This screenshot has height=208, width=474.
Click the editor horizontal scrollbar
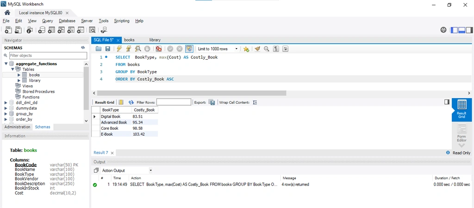click(191, 93)
